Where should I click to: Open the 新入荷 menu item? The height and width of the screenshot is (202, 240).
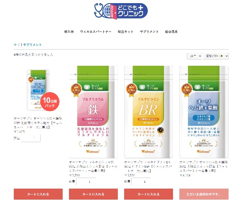pyautogui.click(x=69, y=32)
